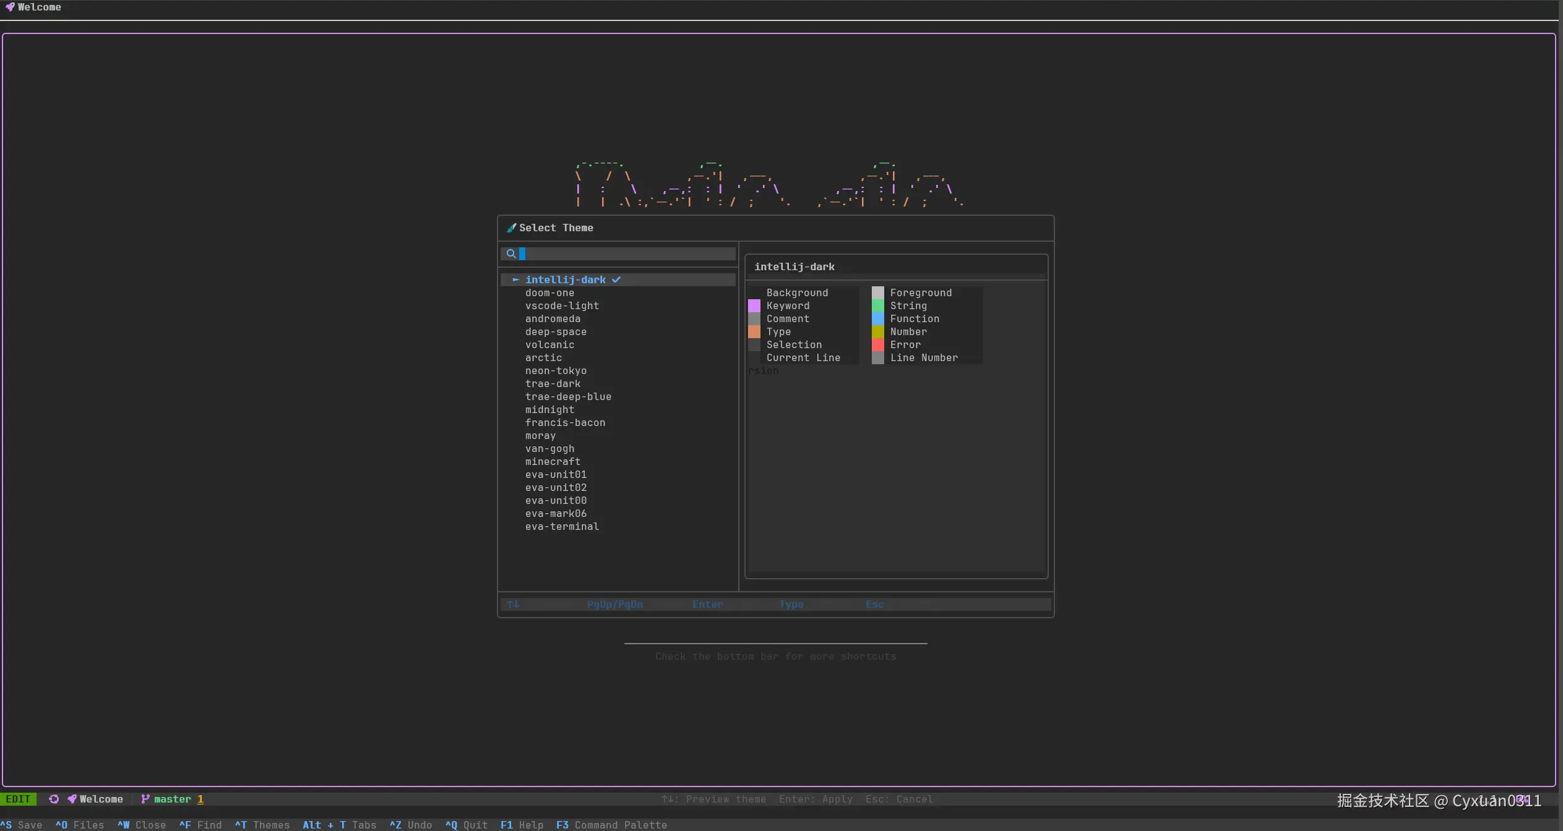Click the Themes shortcut in bottom bar
The image size is (1563, 831).
point(262,825)
